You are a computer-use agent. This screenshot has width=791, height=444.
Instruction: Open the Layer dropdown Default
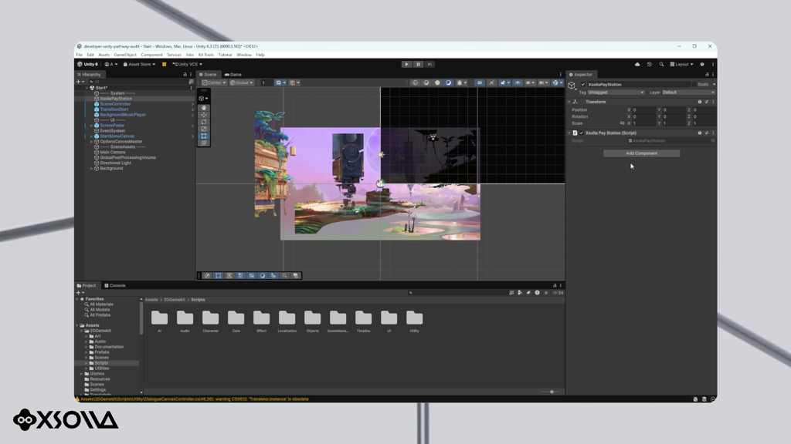point(688,92)
